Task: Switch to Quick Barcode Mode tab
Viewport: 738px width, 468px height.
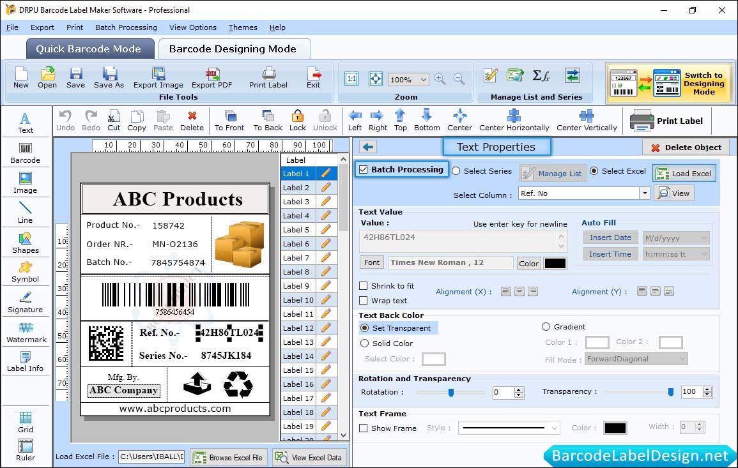Action: [x=90, y=49]
